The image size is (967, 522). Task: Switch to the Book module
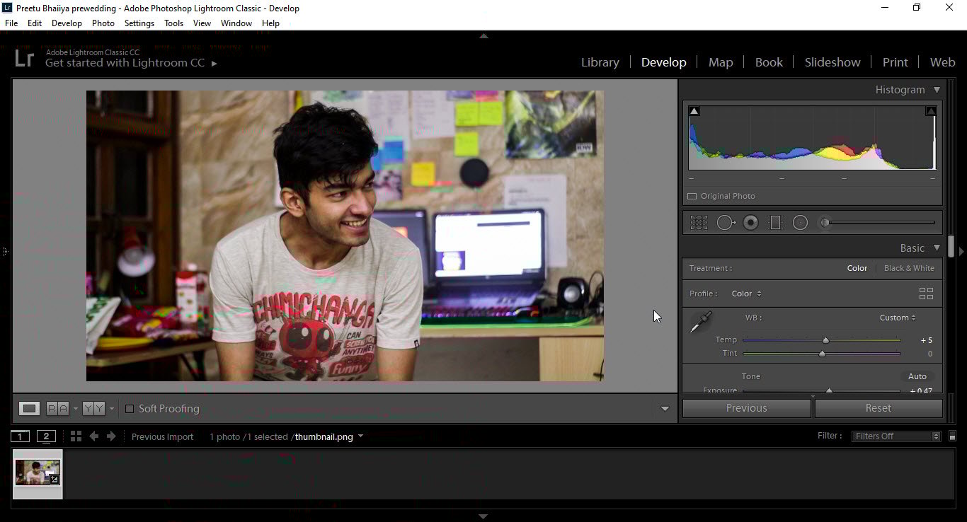(769, 62)
